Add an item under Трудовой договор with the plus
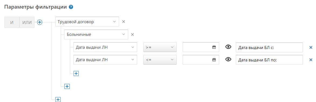This screenshot has width=316, height=102. point(67,86)
